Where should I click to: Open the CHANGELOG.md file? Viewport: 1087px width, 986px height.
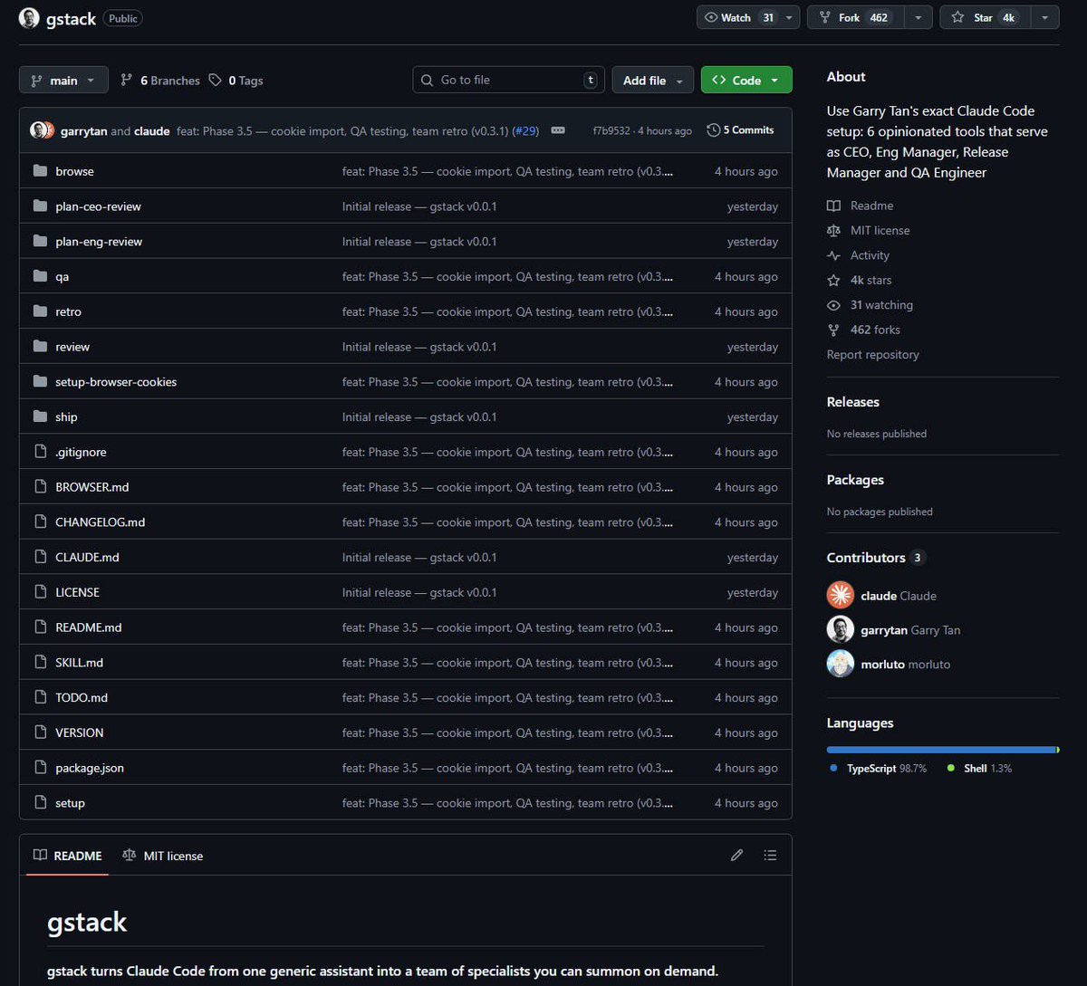click(100, 522)
